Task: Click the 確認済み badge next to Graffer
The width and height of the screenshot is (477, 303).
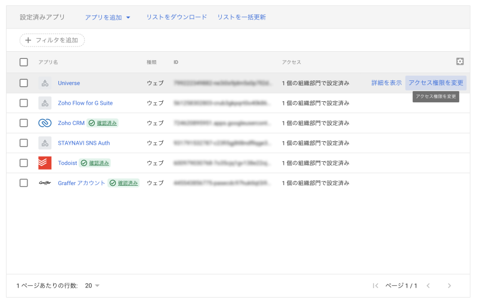Action: coord(123,183)
